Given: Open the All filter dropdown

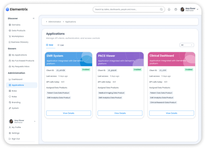Looking at the screenshot, I should (187, 45).
